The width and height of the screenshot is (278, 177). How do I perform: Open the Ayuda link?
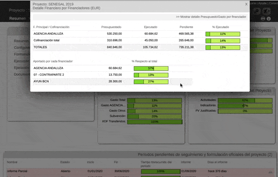click(262, 3)
